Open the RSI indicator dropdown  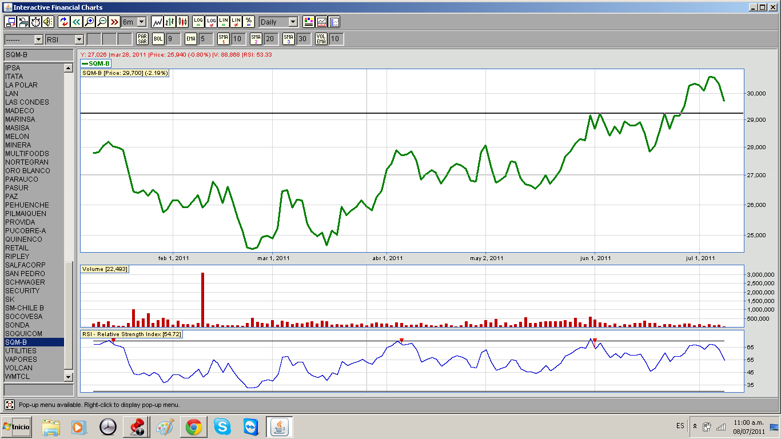79,39
